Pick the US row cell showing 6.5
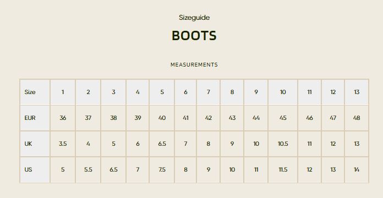 click(113, 170)
